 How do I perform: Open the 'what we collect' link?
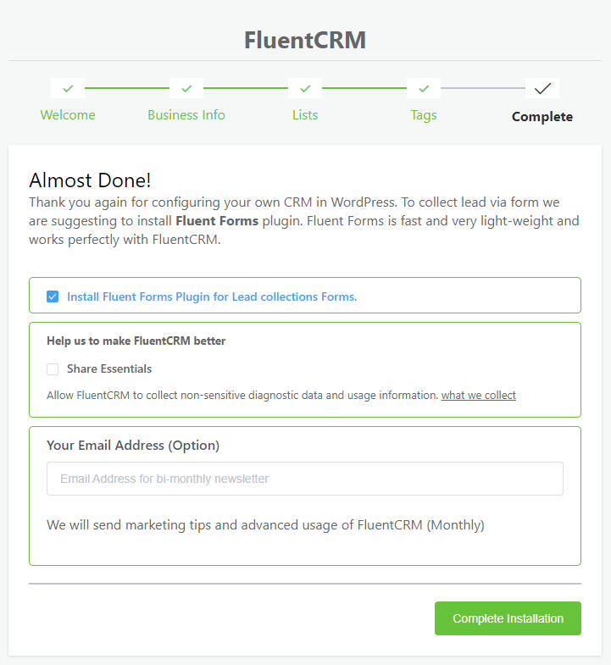pyautogui.click(x=479, y=396)
